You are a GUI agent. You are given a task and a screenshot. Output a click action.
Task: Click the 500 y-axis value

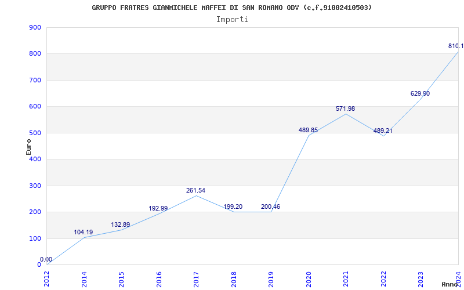35,133
